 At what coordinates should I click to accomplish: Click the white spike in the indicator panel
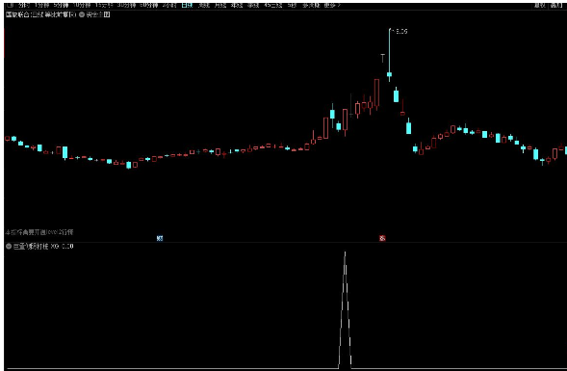(x=345, y=310)
